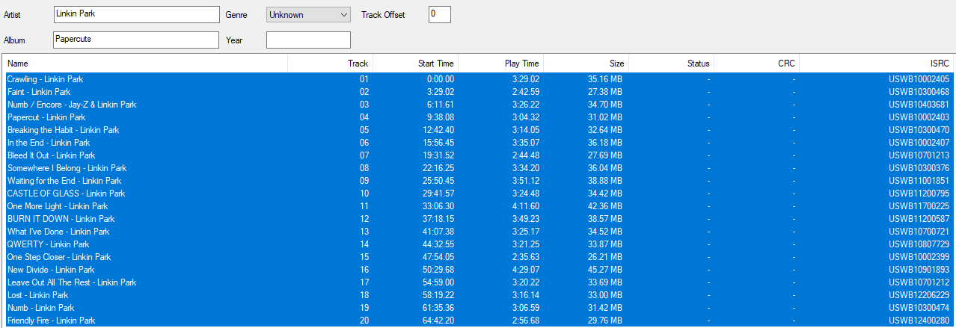Sort by the Start Time column header
This screenshot has height=328, width=956.
click(415, 64)
